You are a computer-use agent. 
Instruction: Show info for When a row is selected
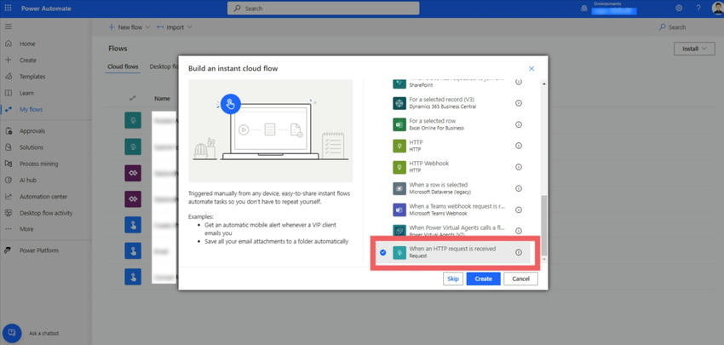[x=519, y=188]
